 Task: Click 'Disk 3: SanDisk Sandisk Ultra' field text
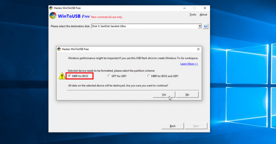click(x=109, y=26)
